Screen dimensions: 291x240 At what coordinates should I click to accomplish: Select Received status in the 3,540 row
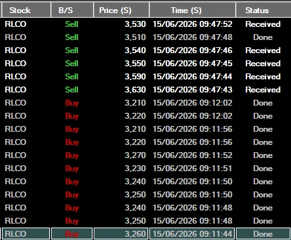[263, 50]
